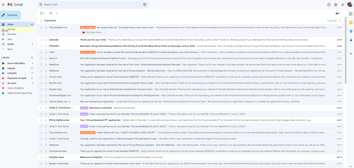Click the Compose button
The image size is (354, 168).
(10, 15)
